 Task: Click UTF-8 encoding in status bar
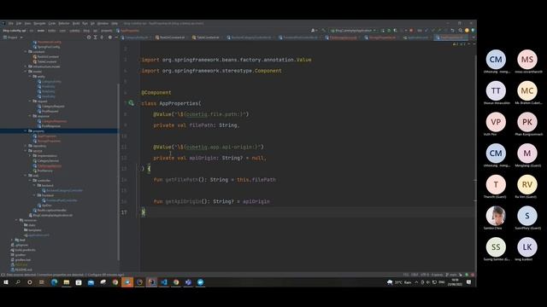click(x=425, y=275)
